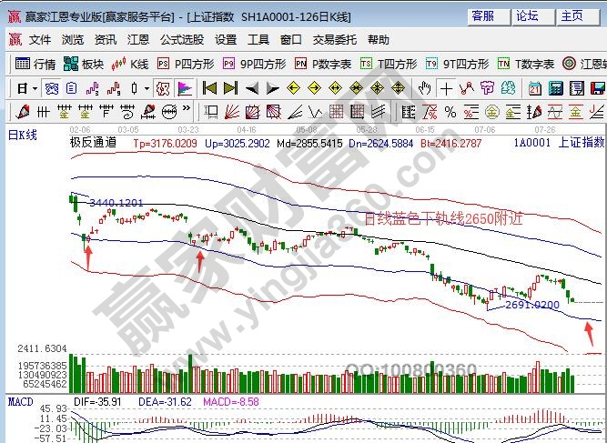
Task: Open the P四方形 tool
Action: coord(186,64)
